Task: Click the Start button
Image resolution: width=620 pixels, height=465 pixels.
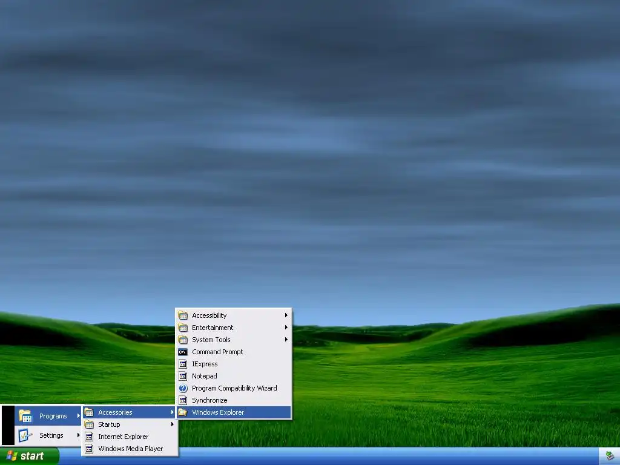Action: point(29,456)
